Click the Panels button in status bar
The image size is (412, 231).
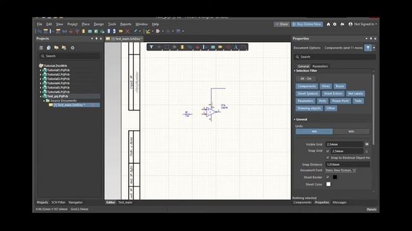[371, 209]
